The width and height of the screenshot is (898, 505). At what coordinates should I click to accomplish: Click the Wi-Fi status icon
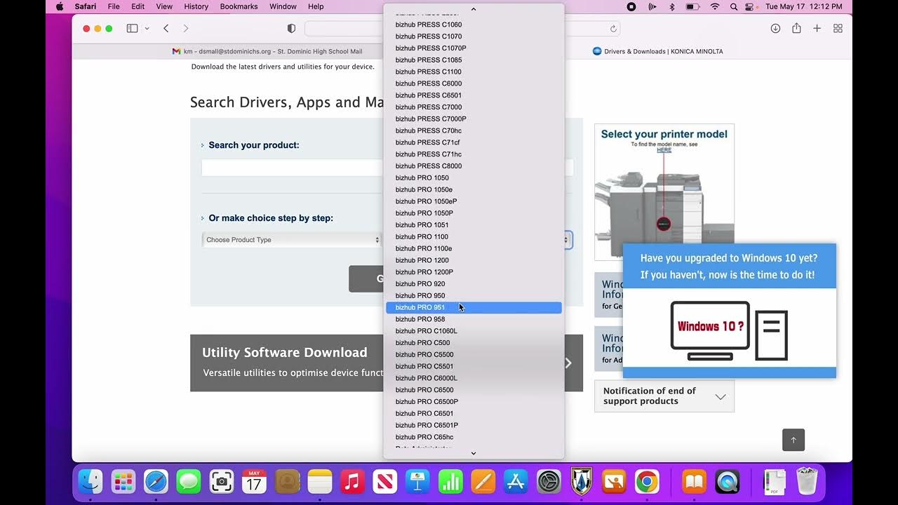715,6
